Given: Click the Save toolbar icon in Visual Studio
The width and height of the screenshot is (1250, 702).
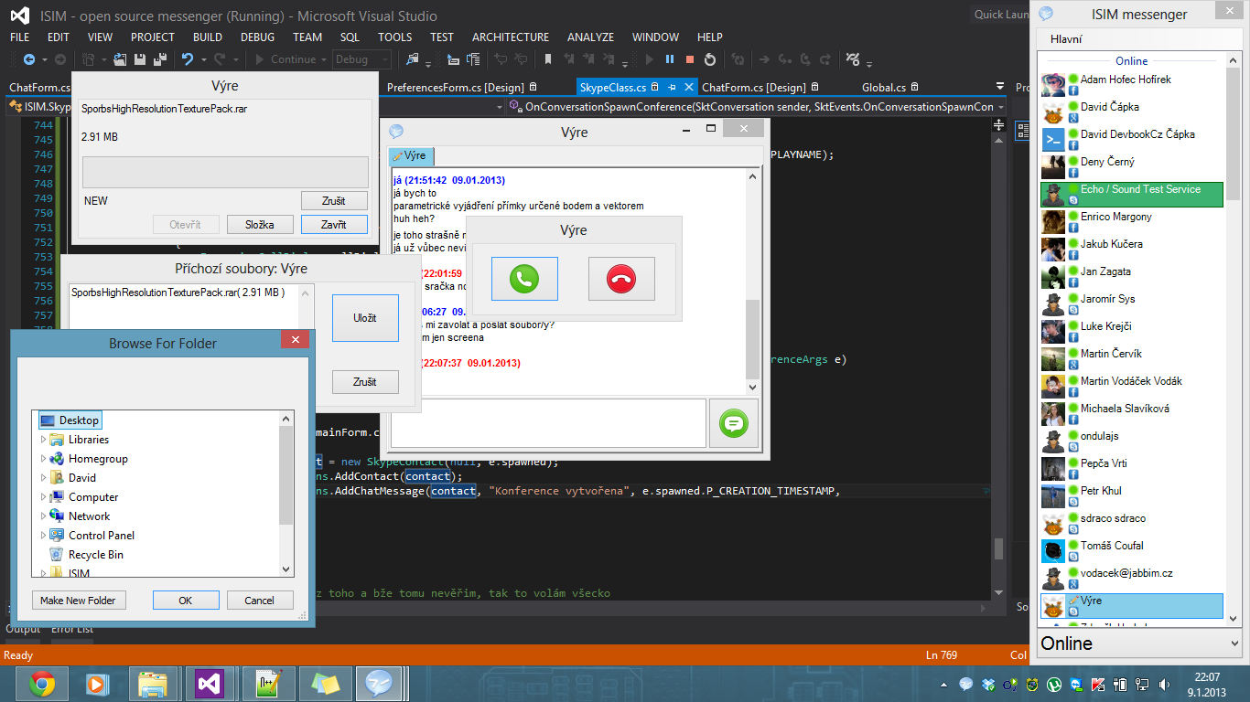Looking at the screenshot, I should point(140,59).
